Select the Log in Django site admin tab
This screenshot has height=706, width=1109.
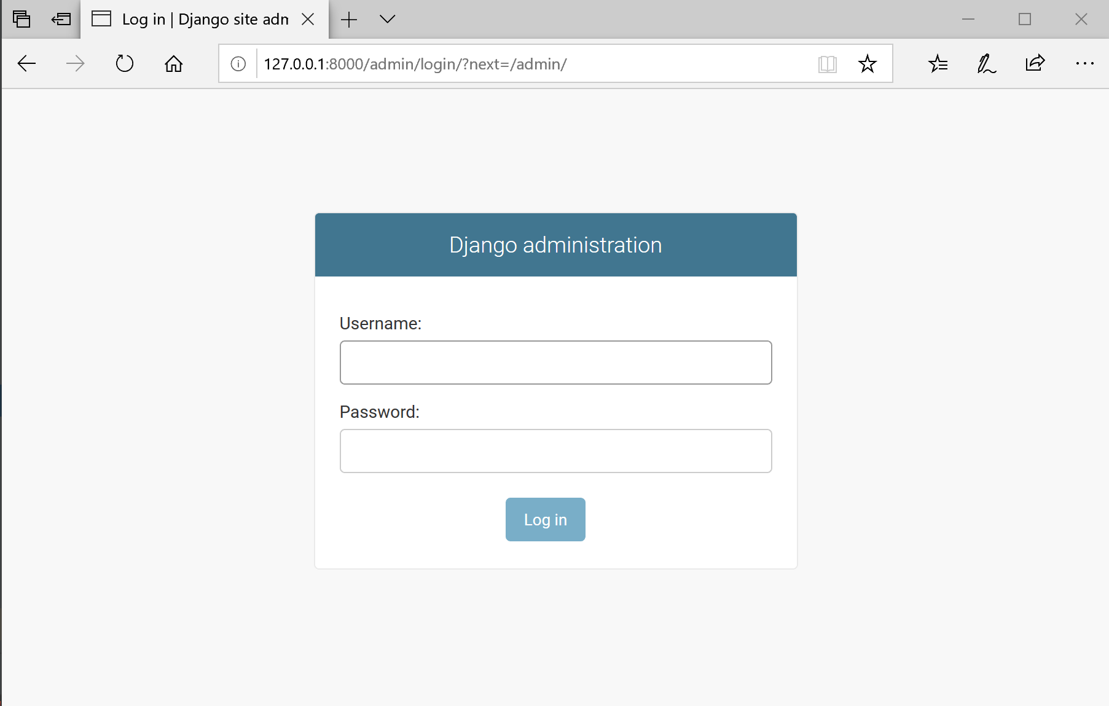205,20
